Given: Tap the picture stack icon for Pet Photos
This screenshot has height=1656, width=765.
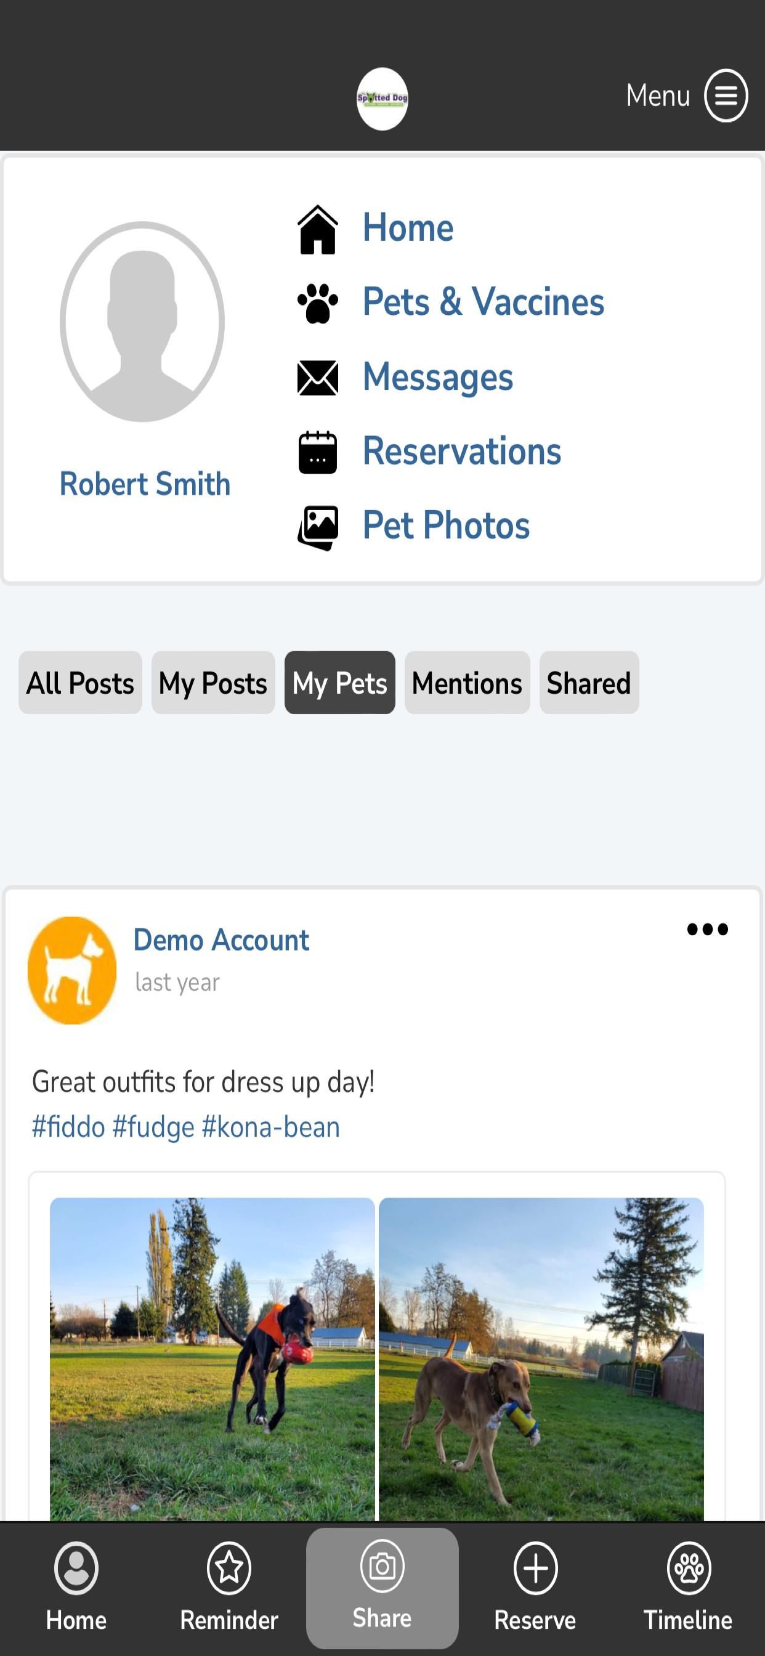Looking at the screenshot, I should click(x=318, y=527).
